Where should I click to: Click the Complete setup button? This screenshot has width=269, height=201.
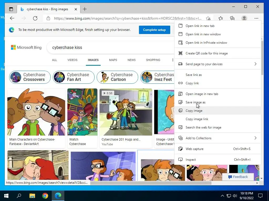click(154, 30)
